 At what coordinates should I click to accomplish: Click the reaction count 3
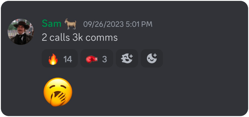tap(105, 59)
